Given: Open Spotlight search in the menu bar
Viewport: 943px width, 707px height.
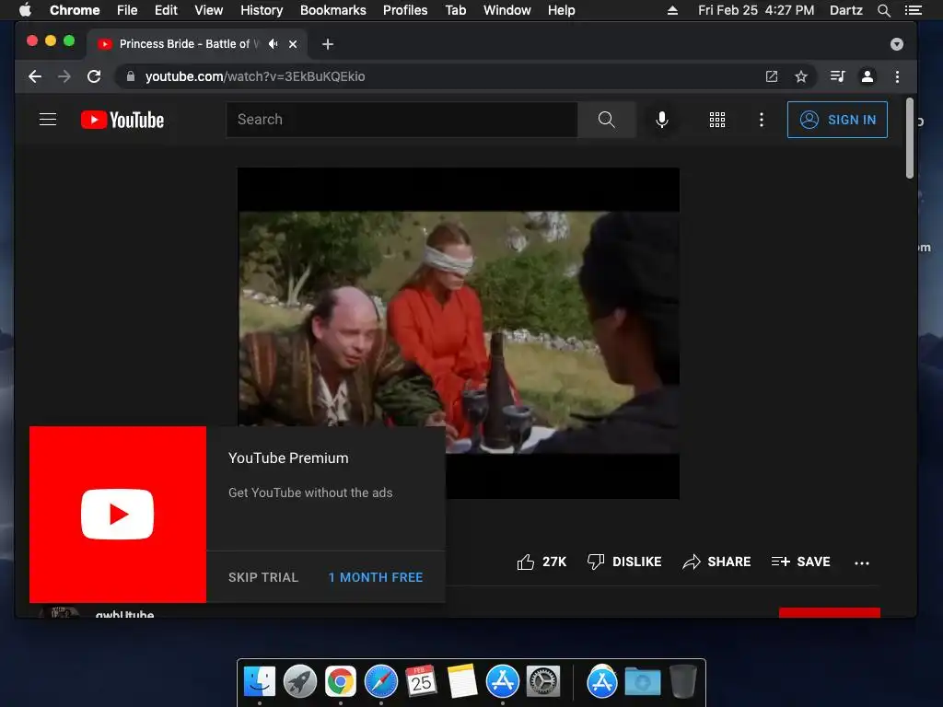Looking at the screenshot, I should (x=883, y=10).
